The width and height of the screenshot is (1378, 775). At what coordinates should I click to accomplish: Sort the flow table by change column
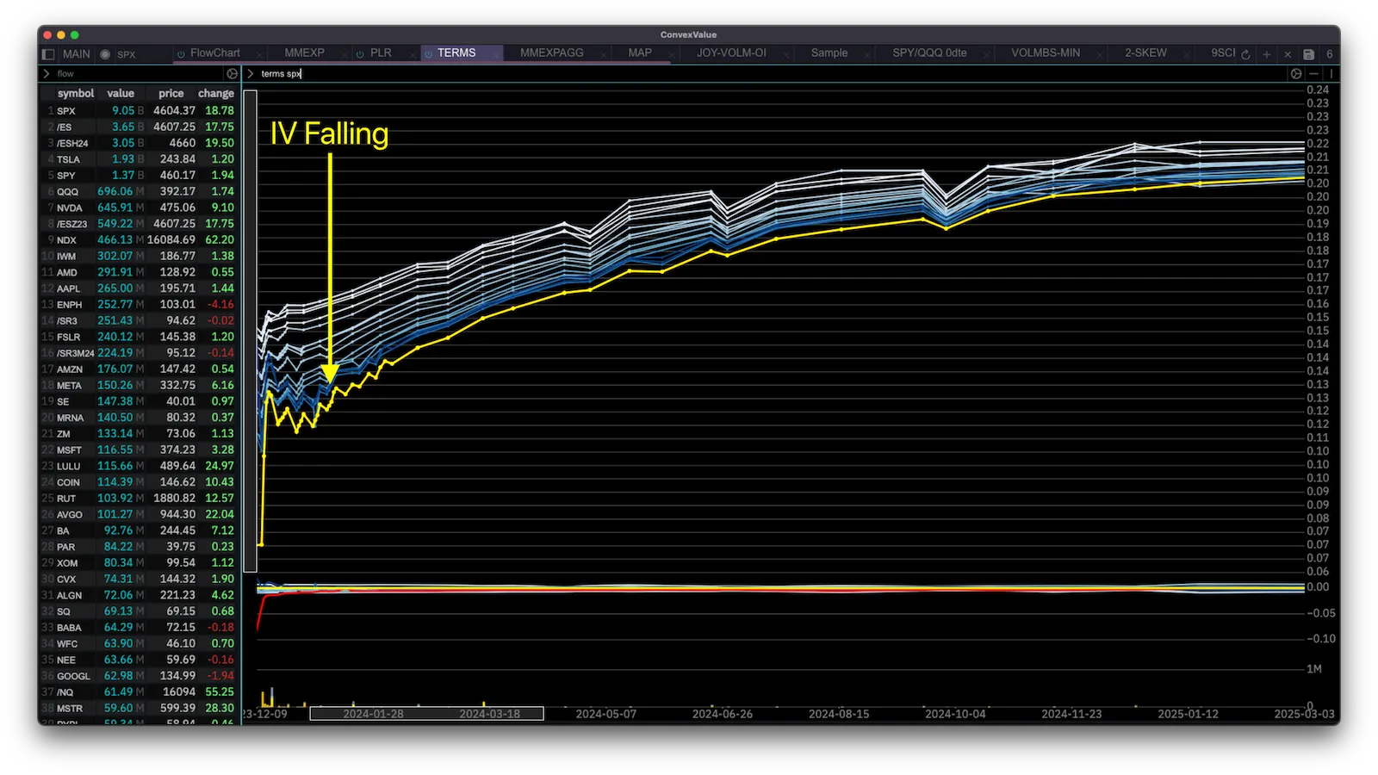point(216,93)
